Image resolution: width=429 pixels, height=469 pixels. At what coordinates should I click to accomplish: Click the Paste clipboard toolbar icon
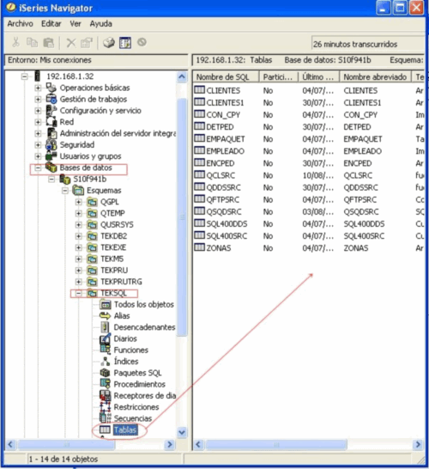coord(48,42)
